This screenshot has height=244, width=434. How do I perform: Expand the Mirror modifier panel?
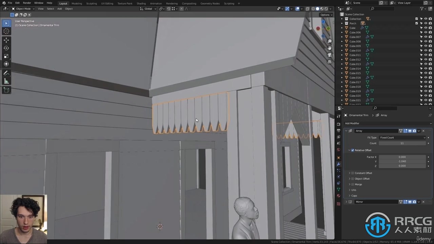[x=346, y=202]
